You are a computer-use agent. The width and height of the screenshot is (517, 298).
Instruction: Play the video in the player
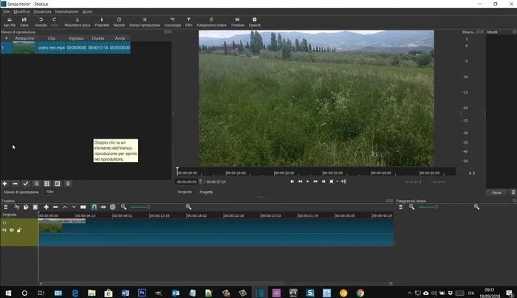tap(308, 181)
